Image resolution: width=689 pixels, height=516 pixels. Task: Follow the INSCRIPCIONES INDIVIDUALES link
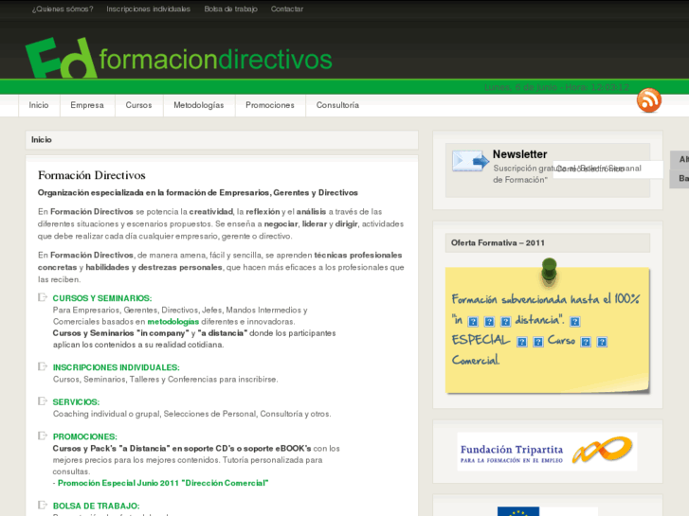click(x=116, y=367)
